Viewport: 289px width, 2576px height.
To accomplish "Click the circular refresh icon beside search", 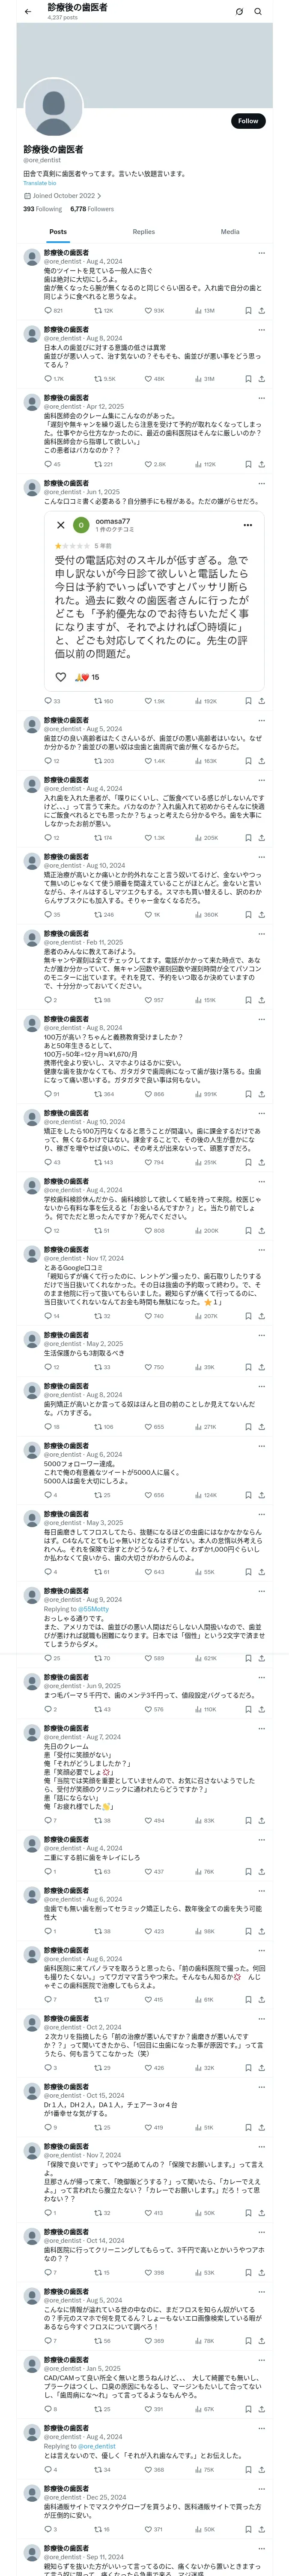I will (x=239, y=12).
